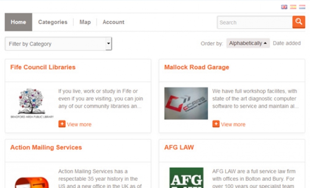This screenshot has height=188, width=310.
Task: Open the Categories menu item
Action: pos(53,22)
